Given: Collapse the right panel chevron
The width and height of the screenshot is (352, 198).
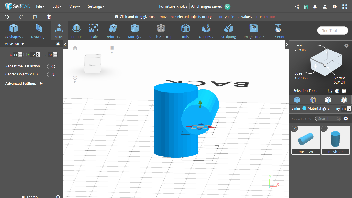Looking at the screenshot, I should coord(287,45).
